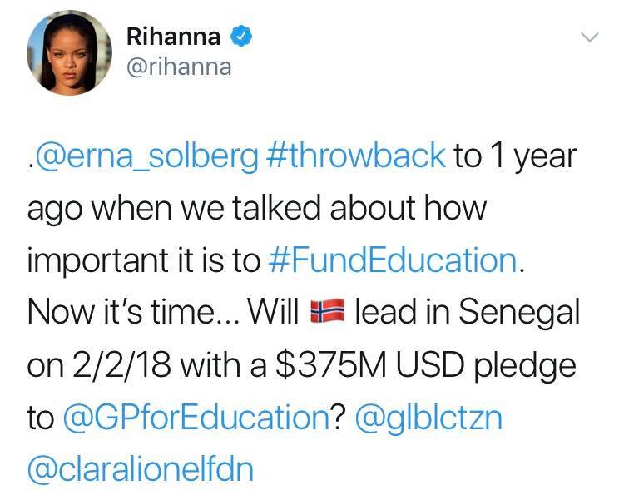The height and width of the screenshot is (490, 624).
Task: Open the @claralionelfdn profile mention
Action: point(140,468)
